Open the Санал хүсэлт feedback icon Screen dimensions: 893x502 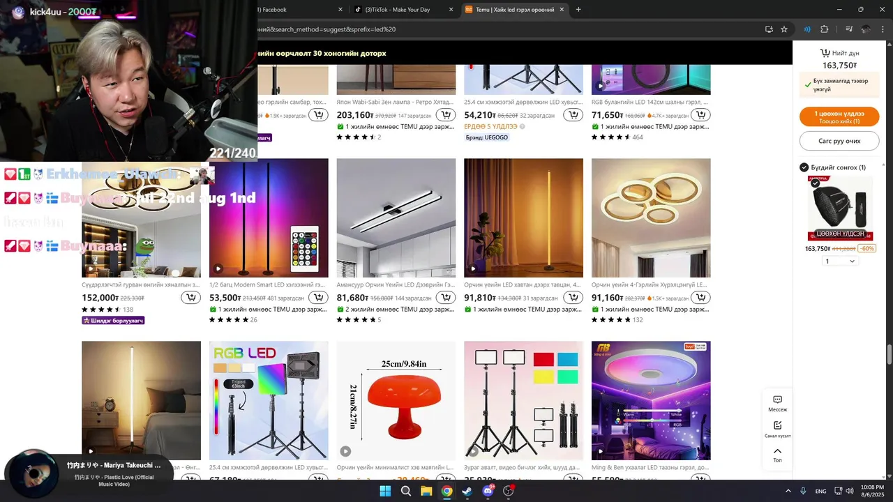point(777,429)
